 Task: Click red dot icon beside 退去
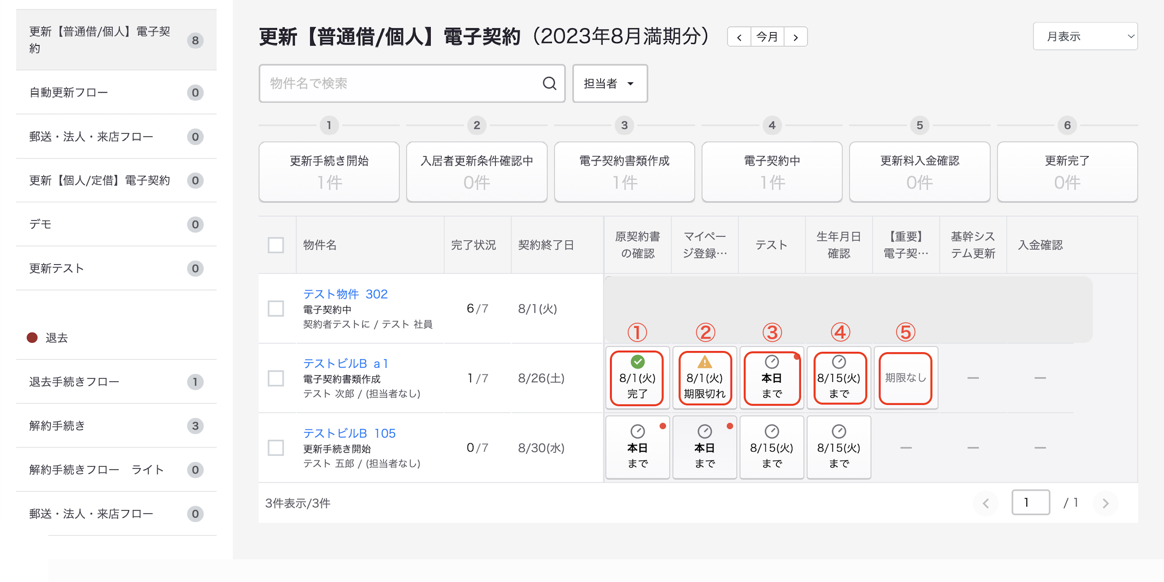click(32, 338)
